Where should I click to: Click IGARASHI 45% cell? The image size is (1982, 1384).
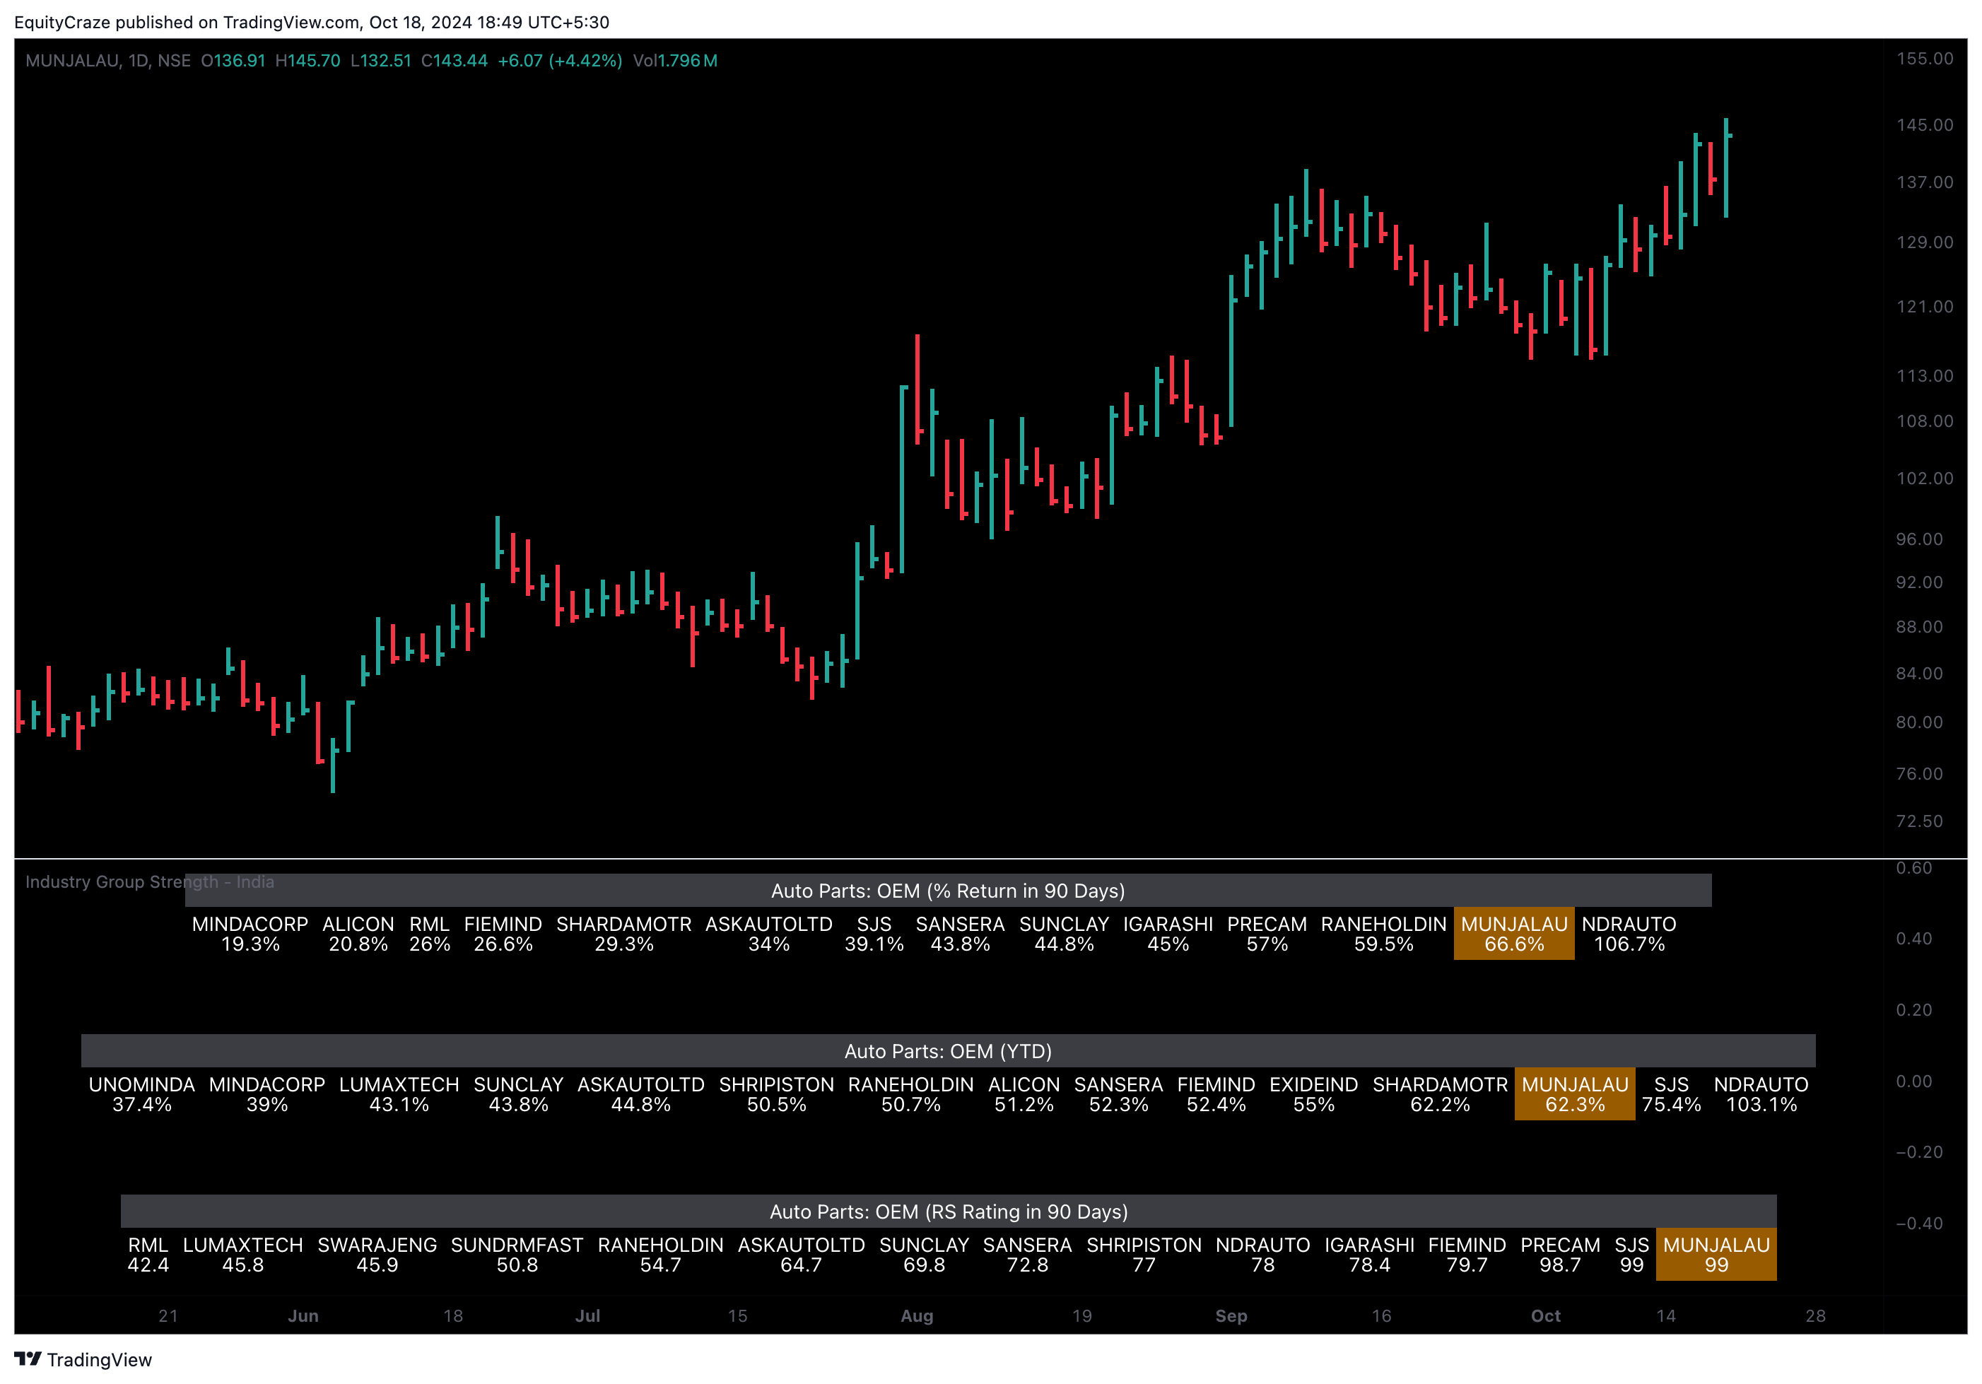1168,933
